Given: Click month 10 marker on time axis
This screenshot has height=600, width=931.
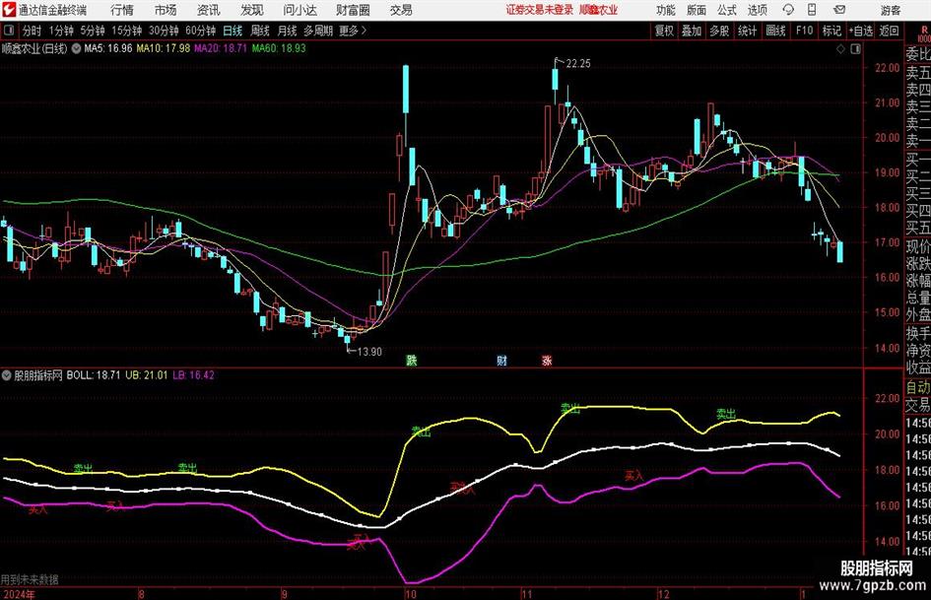Looking at the screenshot, I should click(x=410, y=594).
